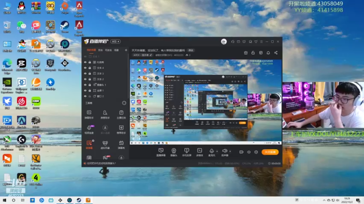Toggle visibility of the 全屏 1 layer
This screenshot has height=204, width=364.
pos(85,90)
